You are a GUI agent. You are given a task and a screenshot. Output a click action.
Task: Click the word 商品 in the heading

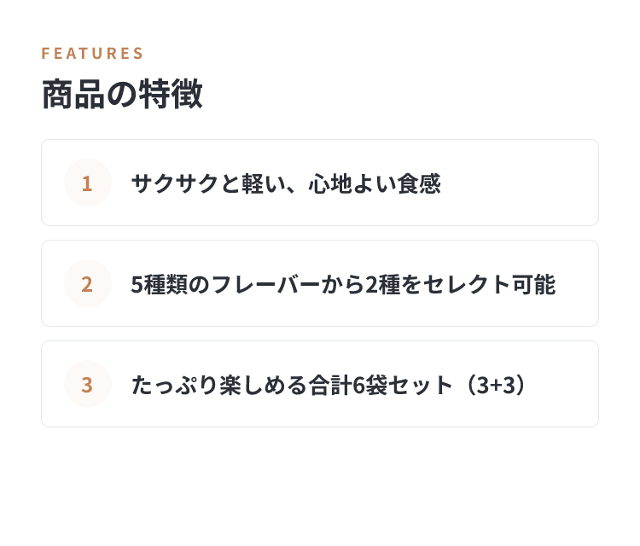click(x=73, y=94)
